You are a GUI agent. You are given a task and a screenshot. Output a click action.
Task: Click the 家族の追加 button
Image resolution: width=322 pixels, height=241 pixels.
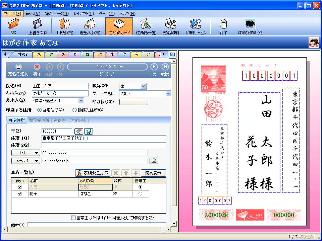pyautogui.click(x=93, y=173)
